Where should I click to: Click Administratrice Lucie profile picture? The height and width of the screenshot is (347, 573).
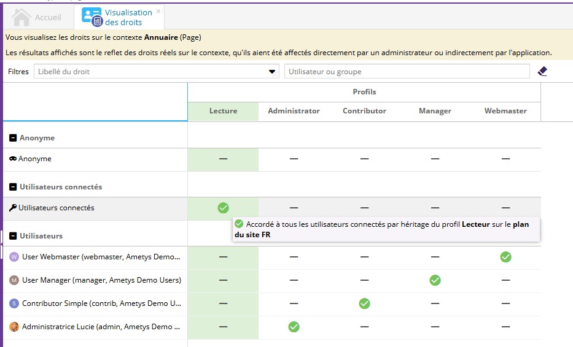[x=14, y=327]
